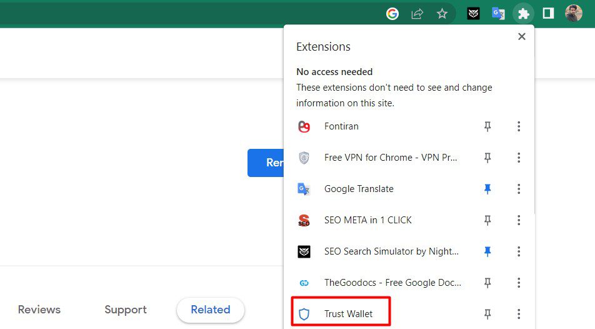This screenshot has height=329, width=595.
Task: Unpin SEO Search Simulator extension
Action: 487,251
